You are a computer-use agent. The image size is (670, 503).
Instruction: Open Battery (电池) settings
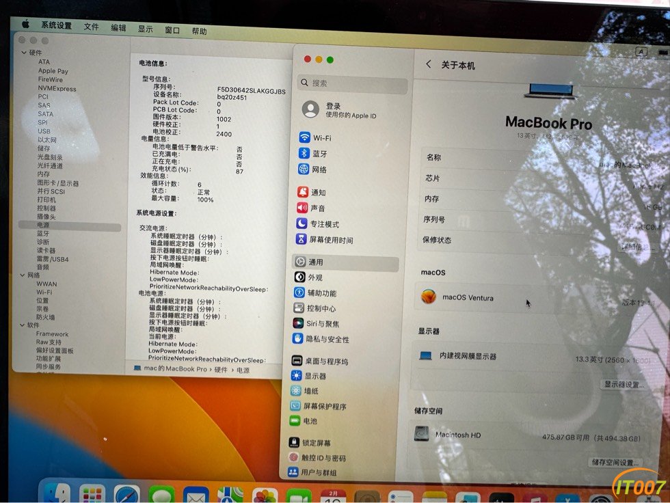click(x=304, y=421)
